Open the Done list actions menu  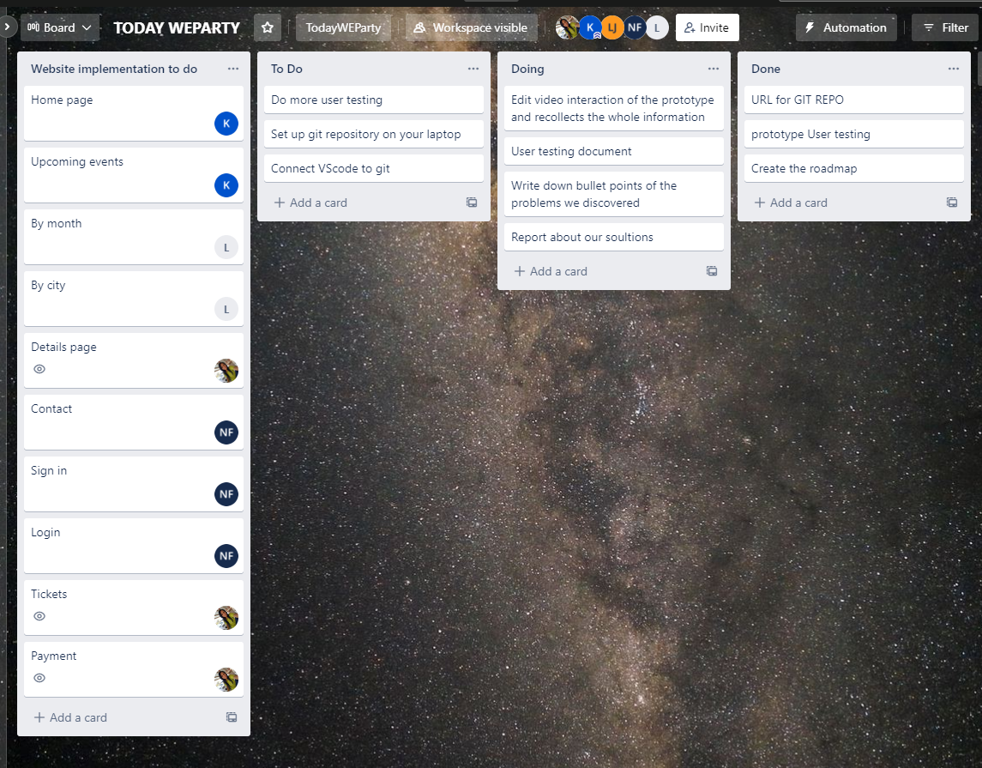coord(953,69)
